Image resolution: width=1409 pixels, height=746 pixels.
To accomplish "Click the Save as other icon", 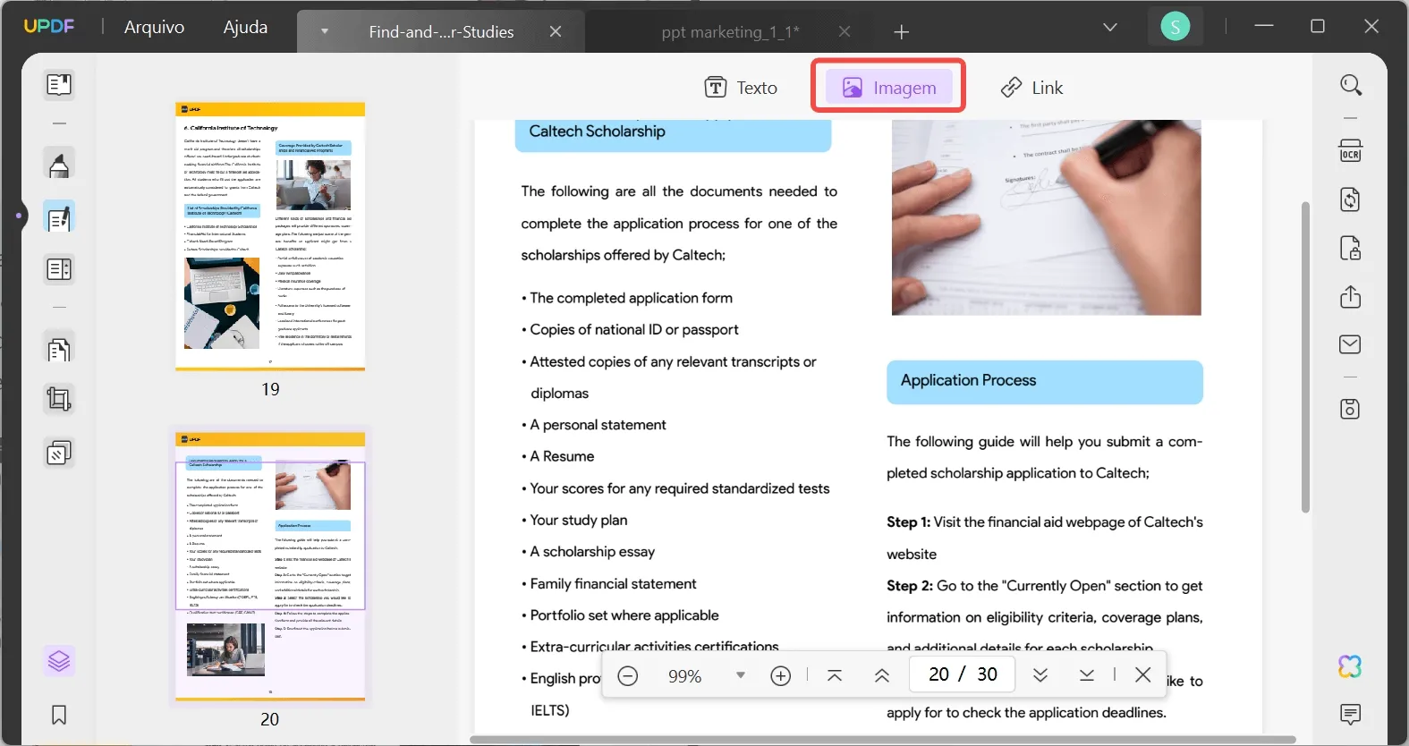I will [x=1351, y=409].
